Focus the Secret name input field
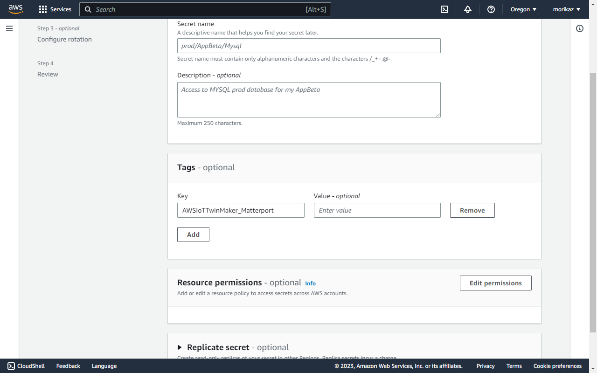This screenshot has width=597, height=373. tap(309, 46)
